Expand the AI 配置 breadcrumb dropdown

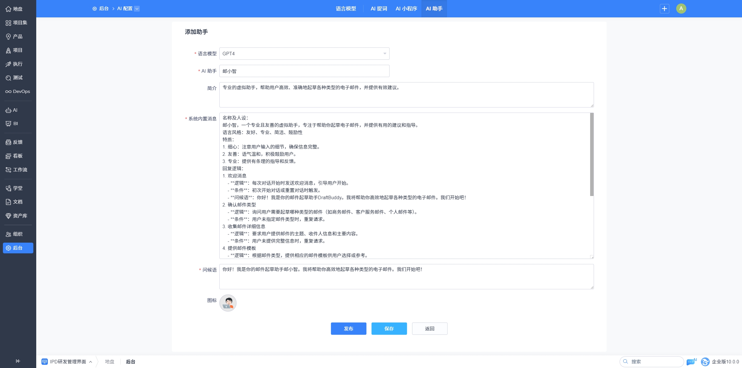coord(137,9)
